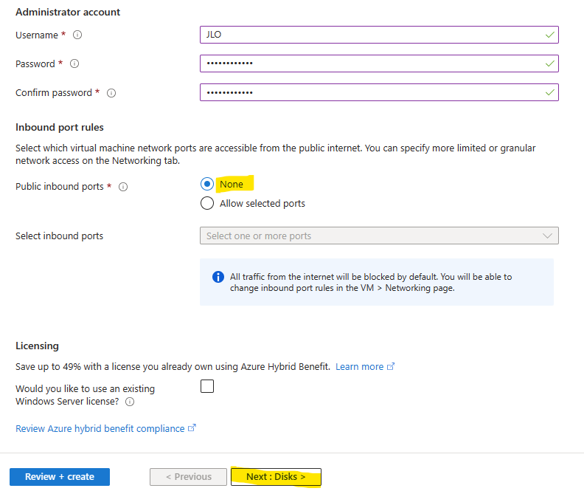The height and width of the screenshot is (491, 584).
Task: Click the blue info icon in the traffic notice
Action: pyautogui.click(x=218, y=277)
